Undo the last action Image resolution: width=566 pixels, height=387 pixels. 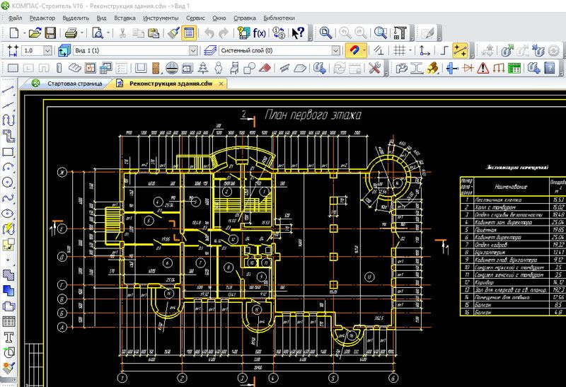click(209, 33)
